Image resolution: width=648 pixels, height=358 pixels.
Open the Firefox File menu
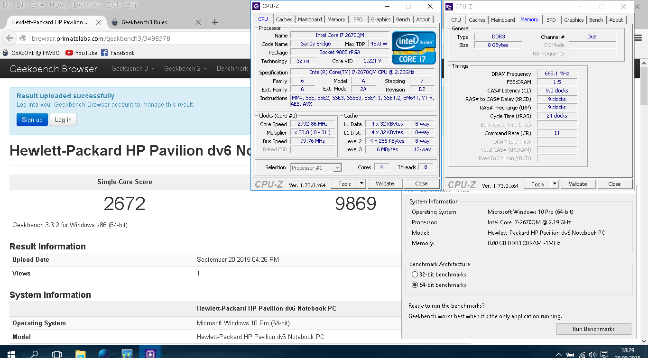click(x=7, y=5)
